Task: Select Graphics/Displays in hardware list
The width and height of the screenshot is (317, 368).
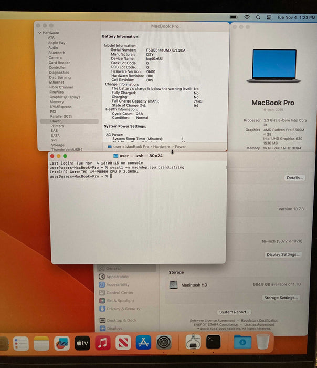Action: [65, 97]
